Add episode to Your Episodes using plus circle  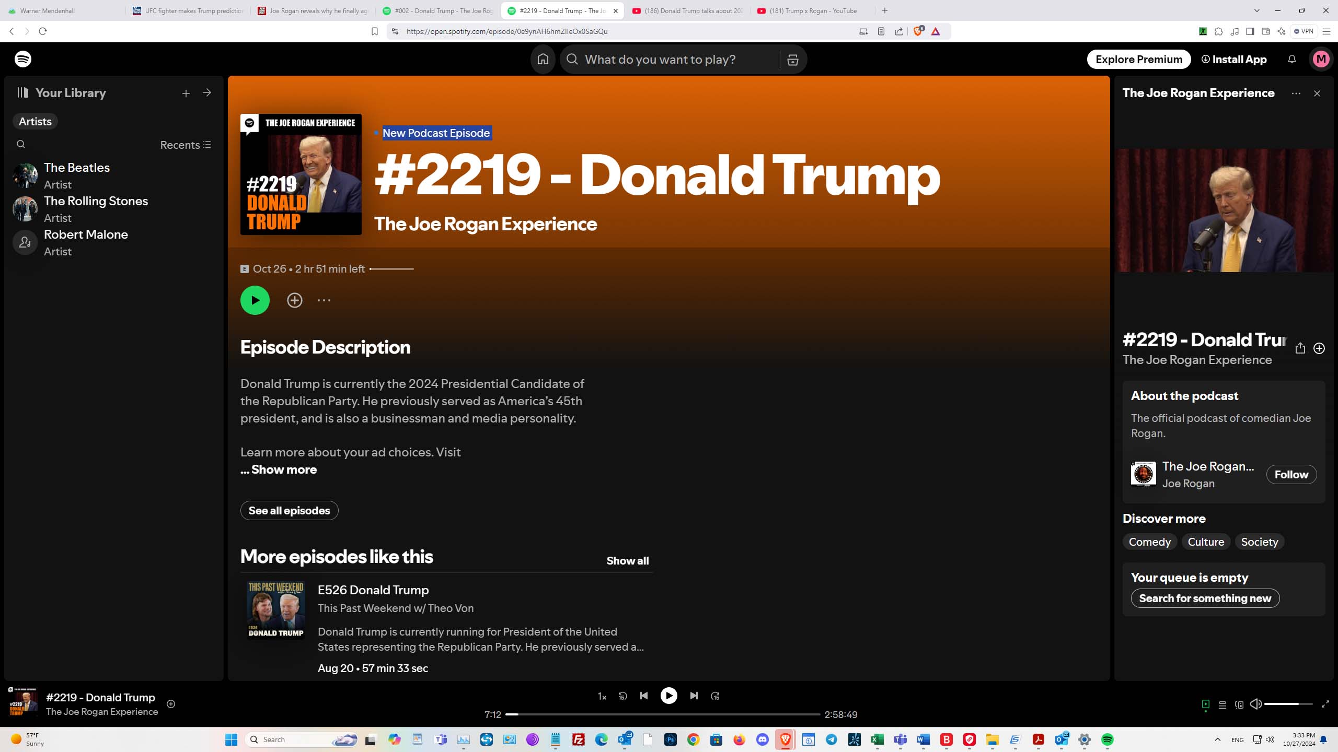(295, 300)
